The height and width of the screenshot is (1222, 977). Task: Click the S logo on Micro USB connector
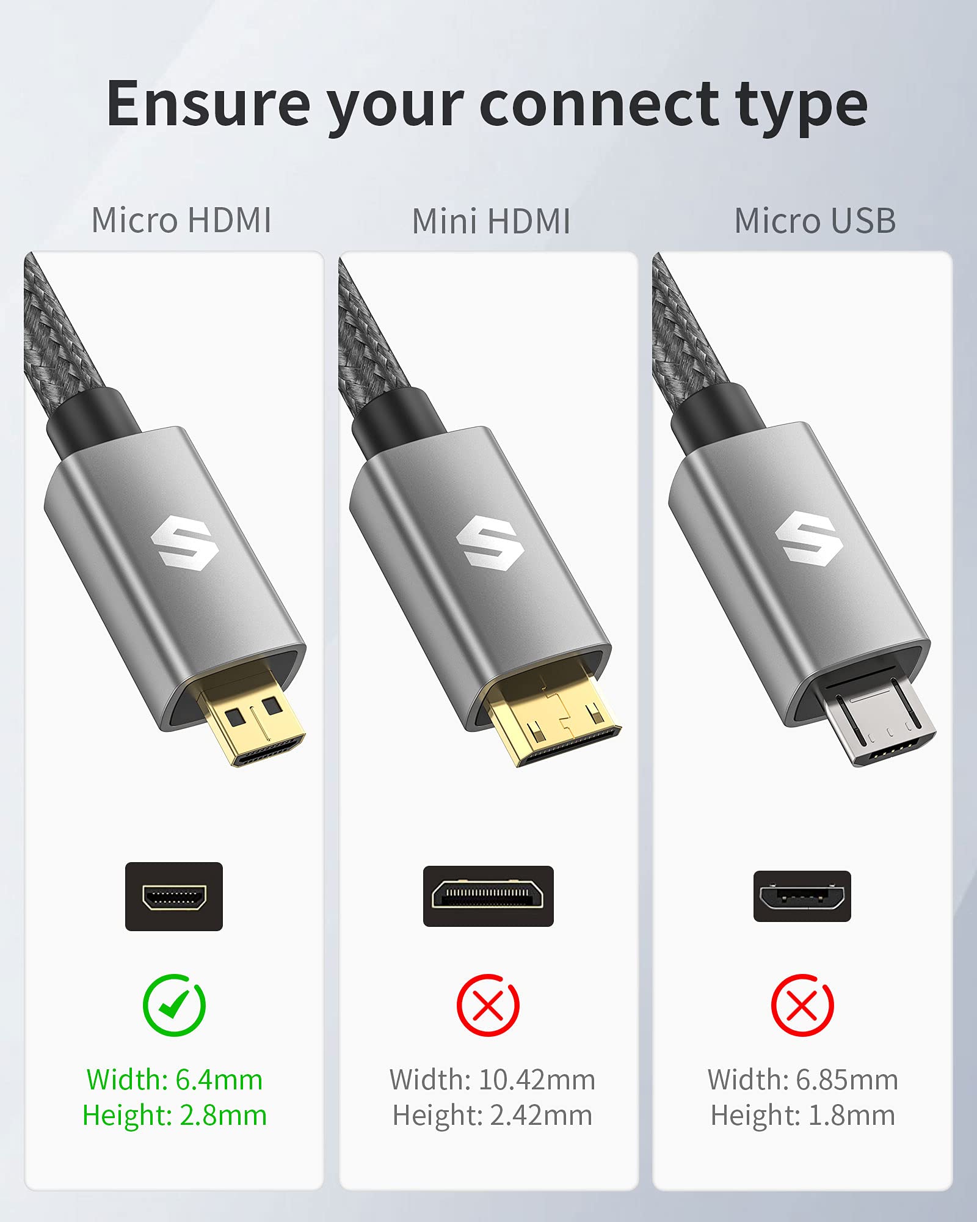pos(809,538)
